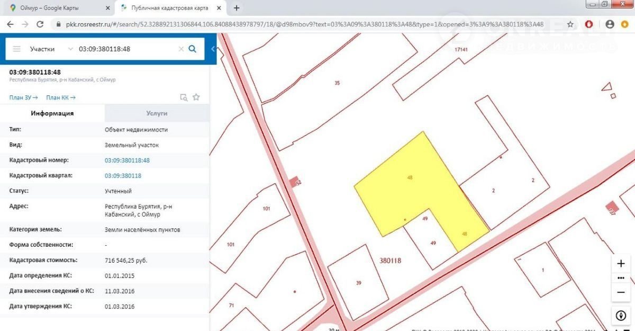Click the magnifier search button
Screen dimensions: 635x331
tap(193, 49)
